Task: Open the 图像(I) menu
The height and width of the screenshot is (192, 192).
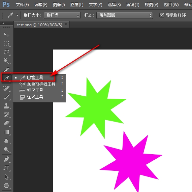Action: [x=59, y=5]
